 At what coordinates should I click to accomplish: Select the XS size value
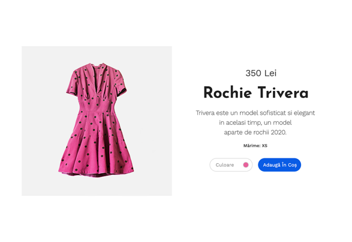click(x=264, y=146)
